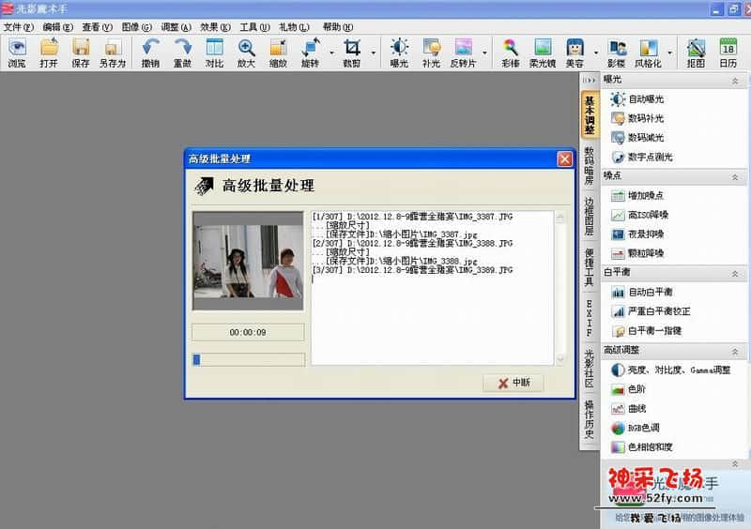
Task: Open the 文件 menu
Action: pyautogui.click(x=19, y=27)
